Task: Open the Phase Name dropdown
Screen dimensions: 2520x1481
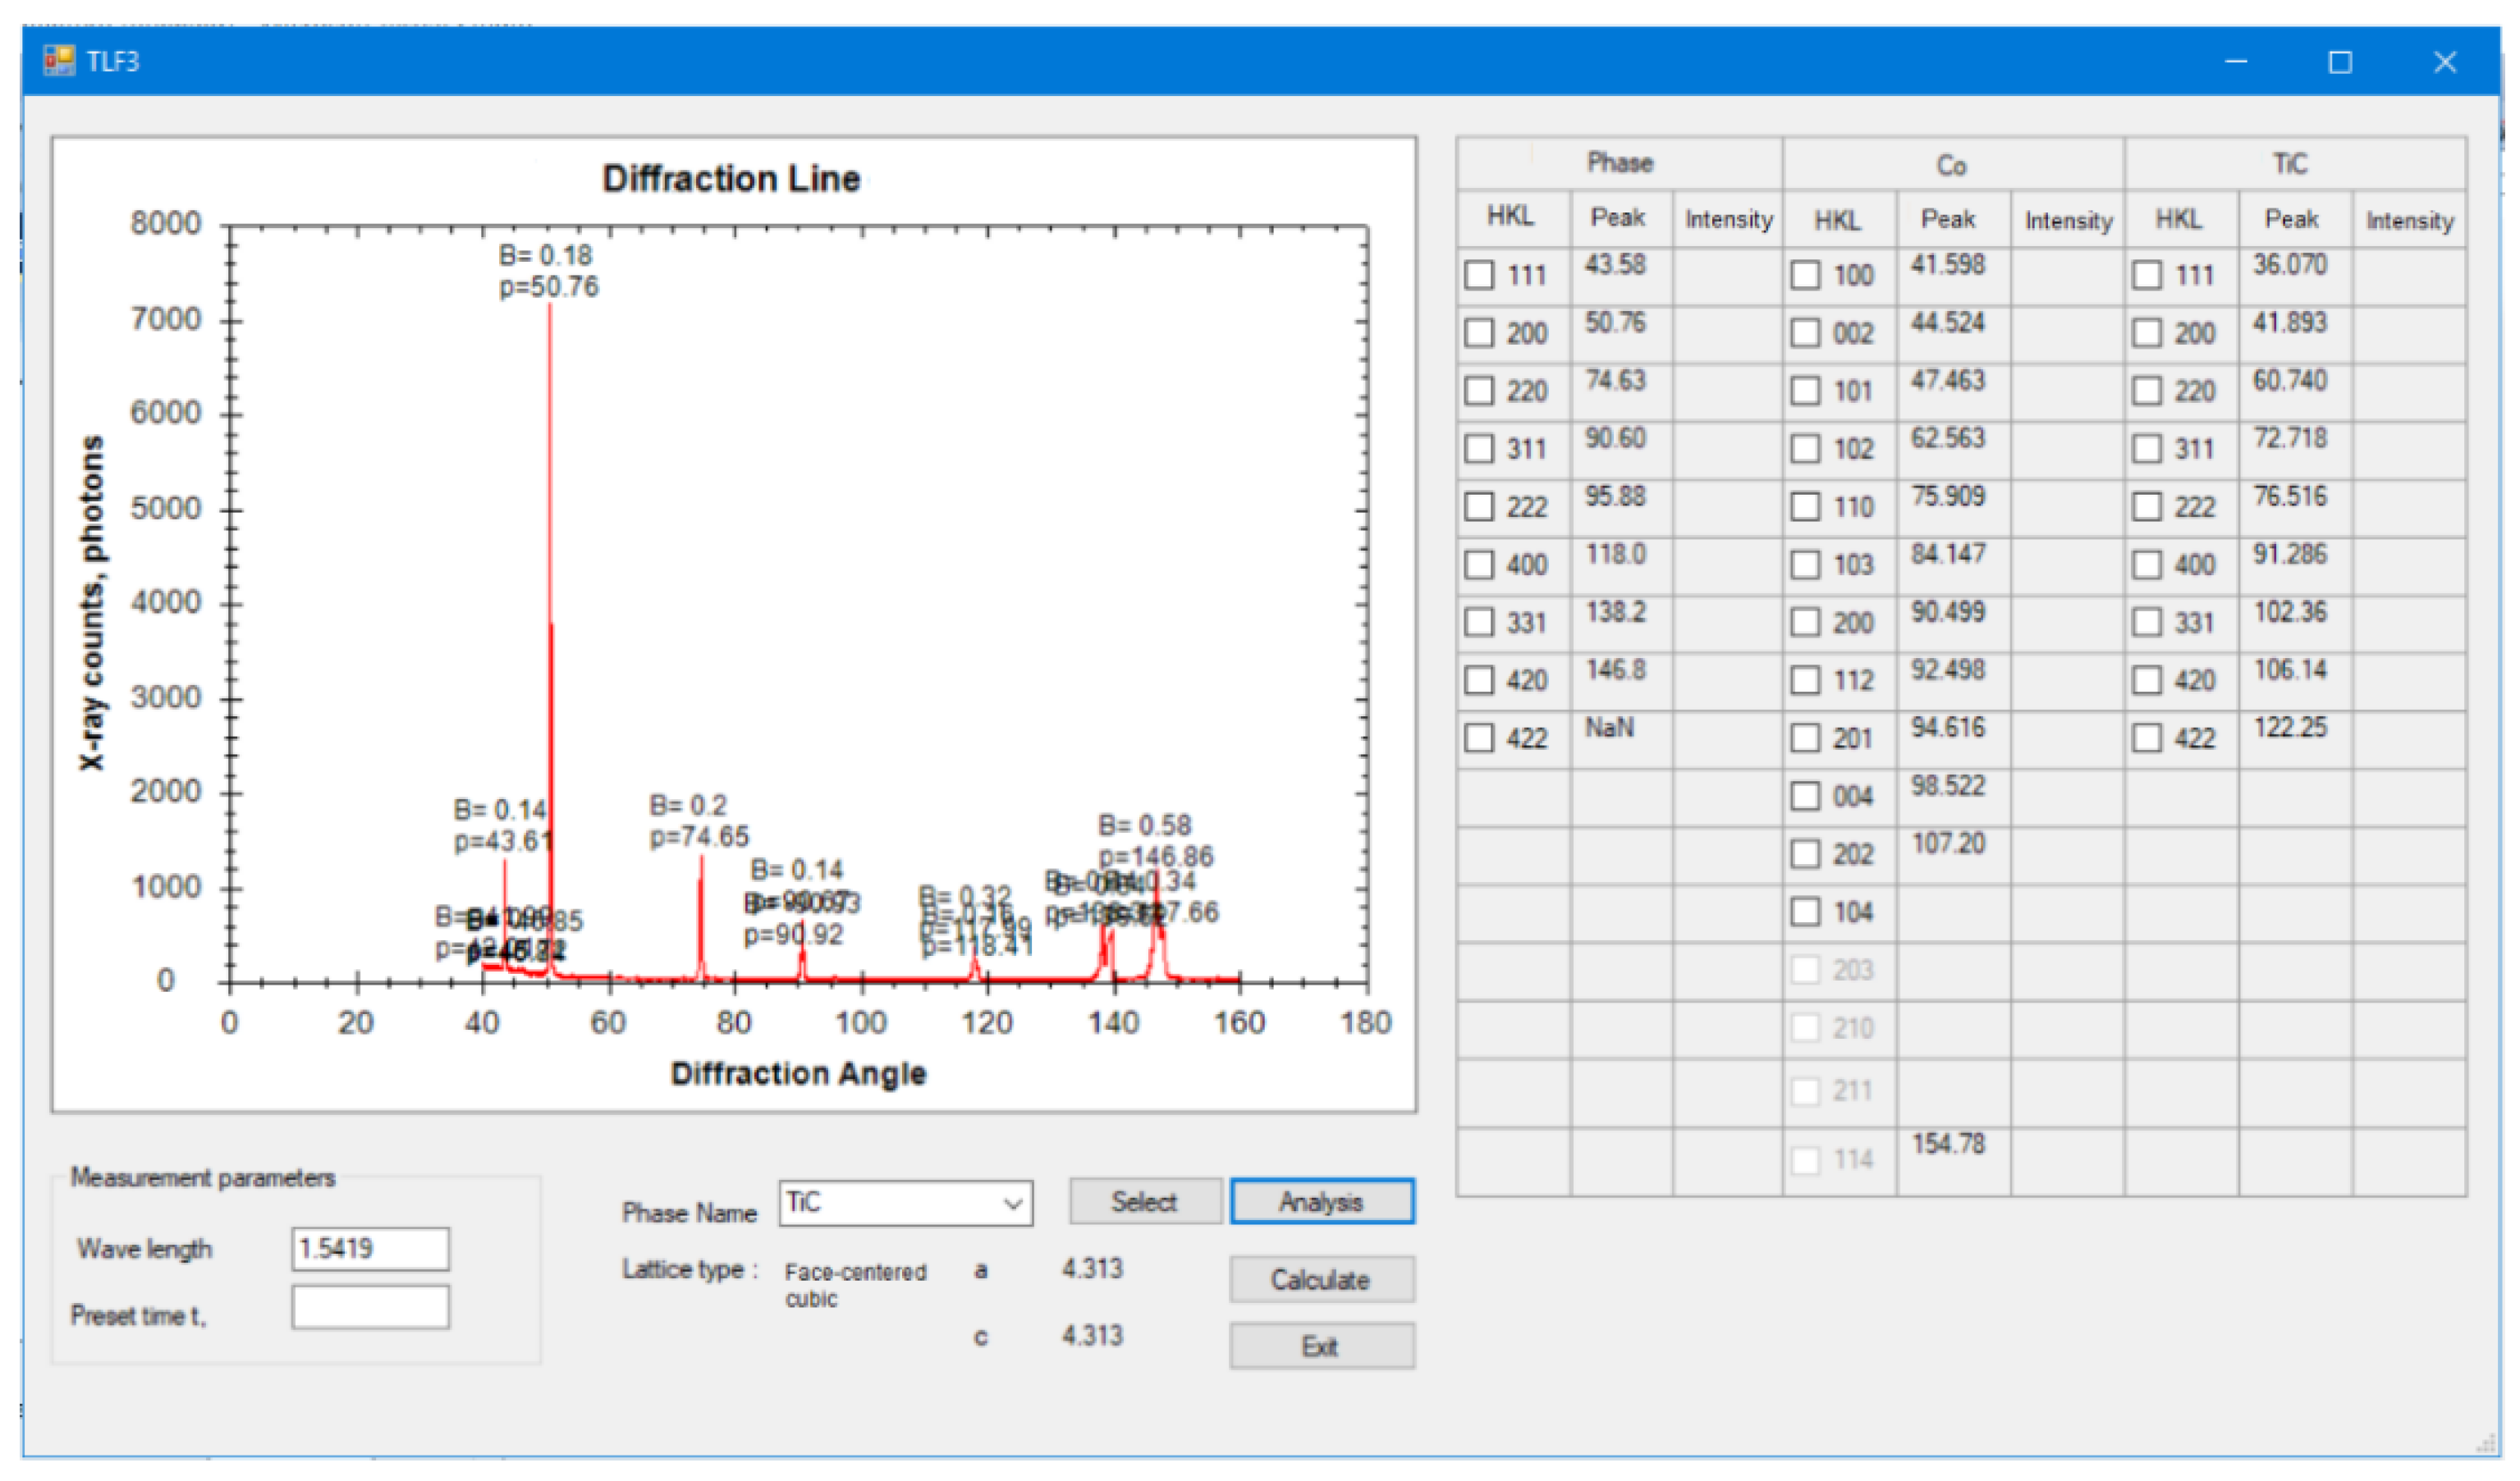Action: click(x=1013, y=1203)
